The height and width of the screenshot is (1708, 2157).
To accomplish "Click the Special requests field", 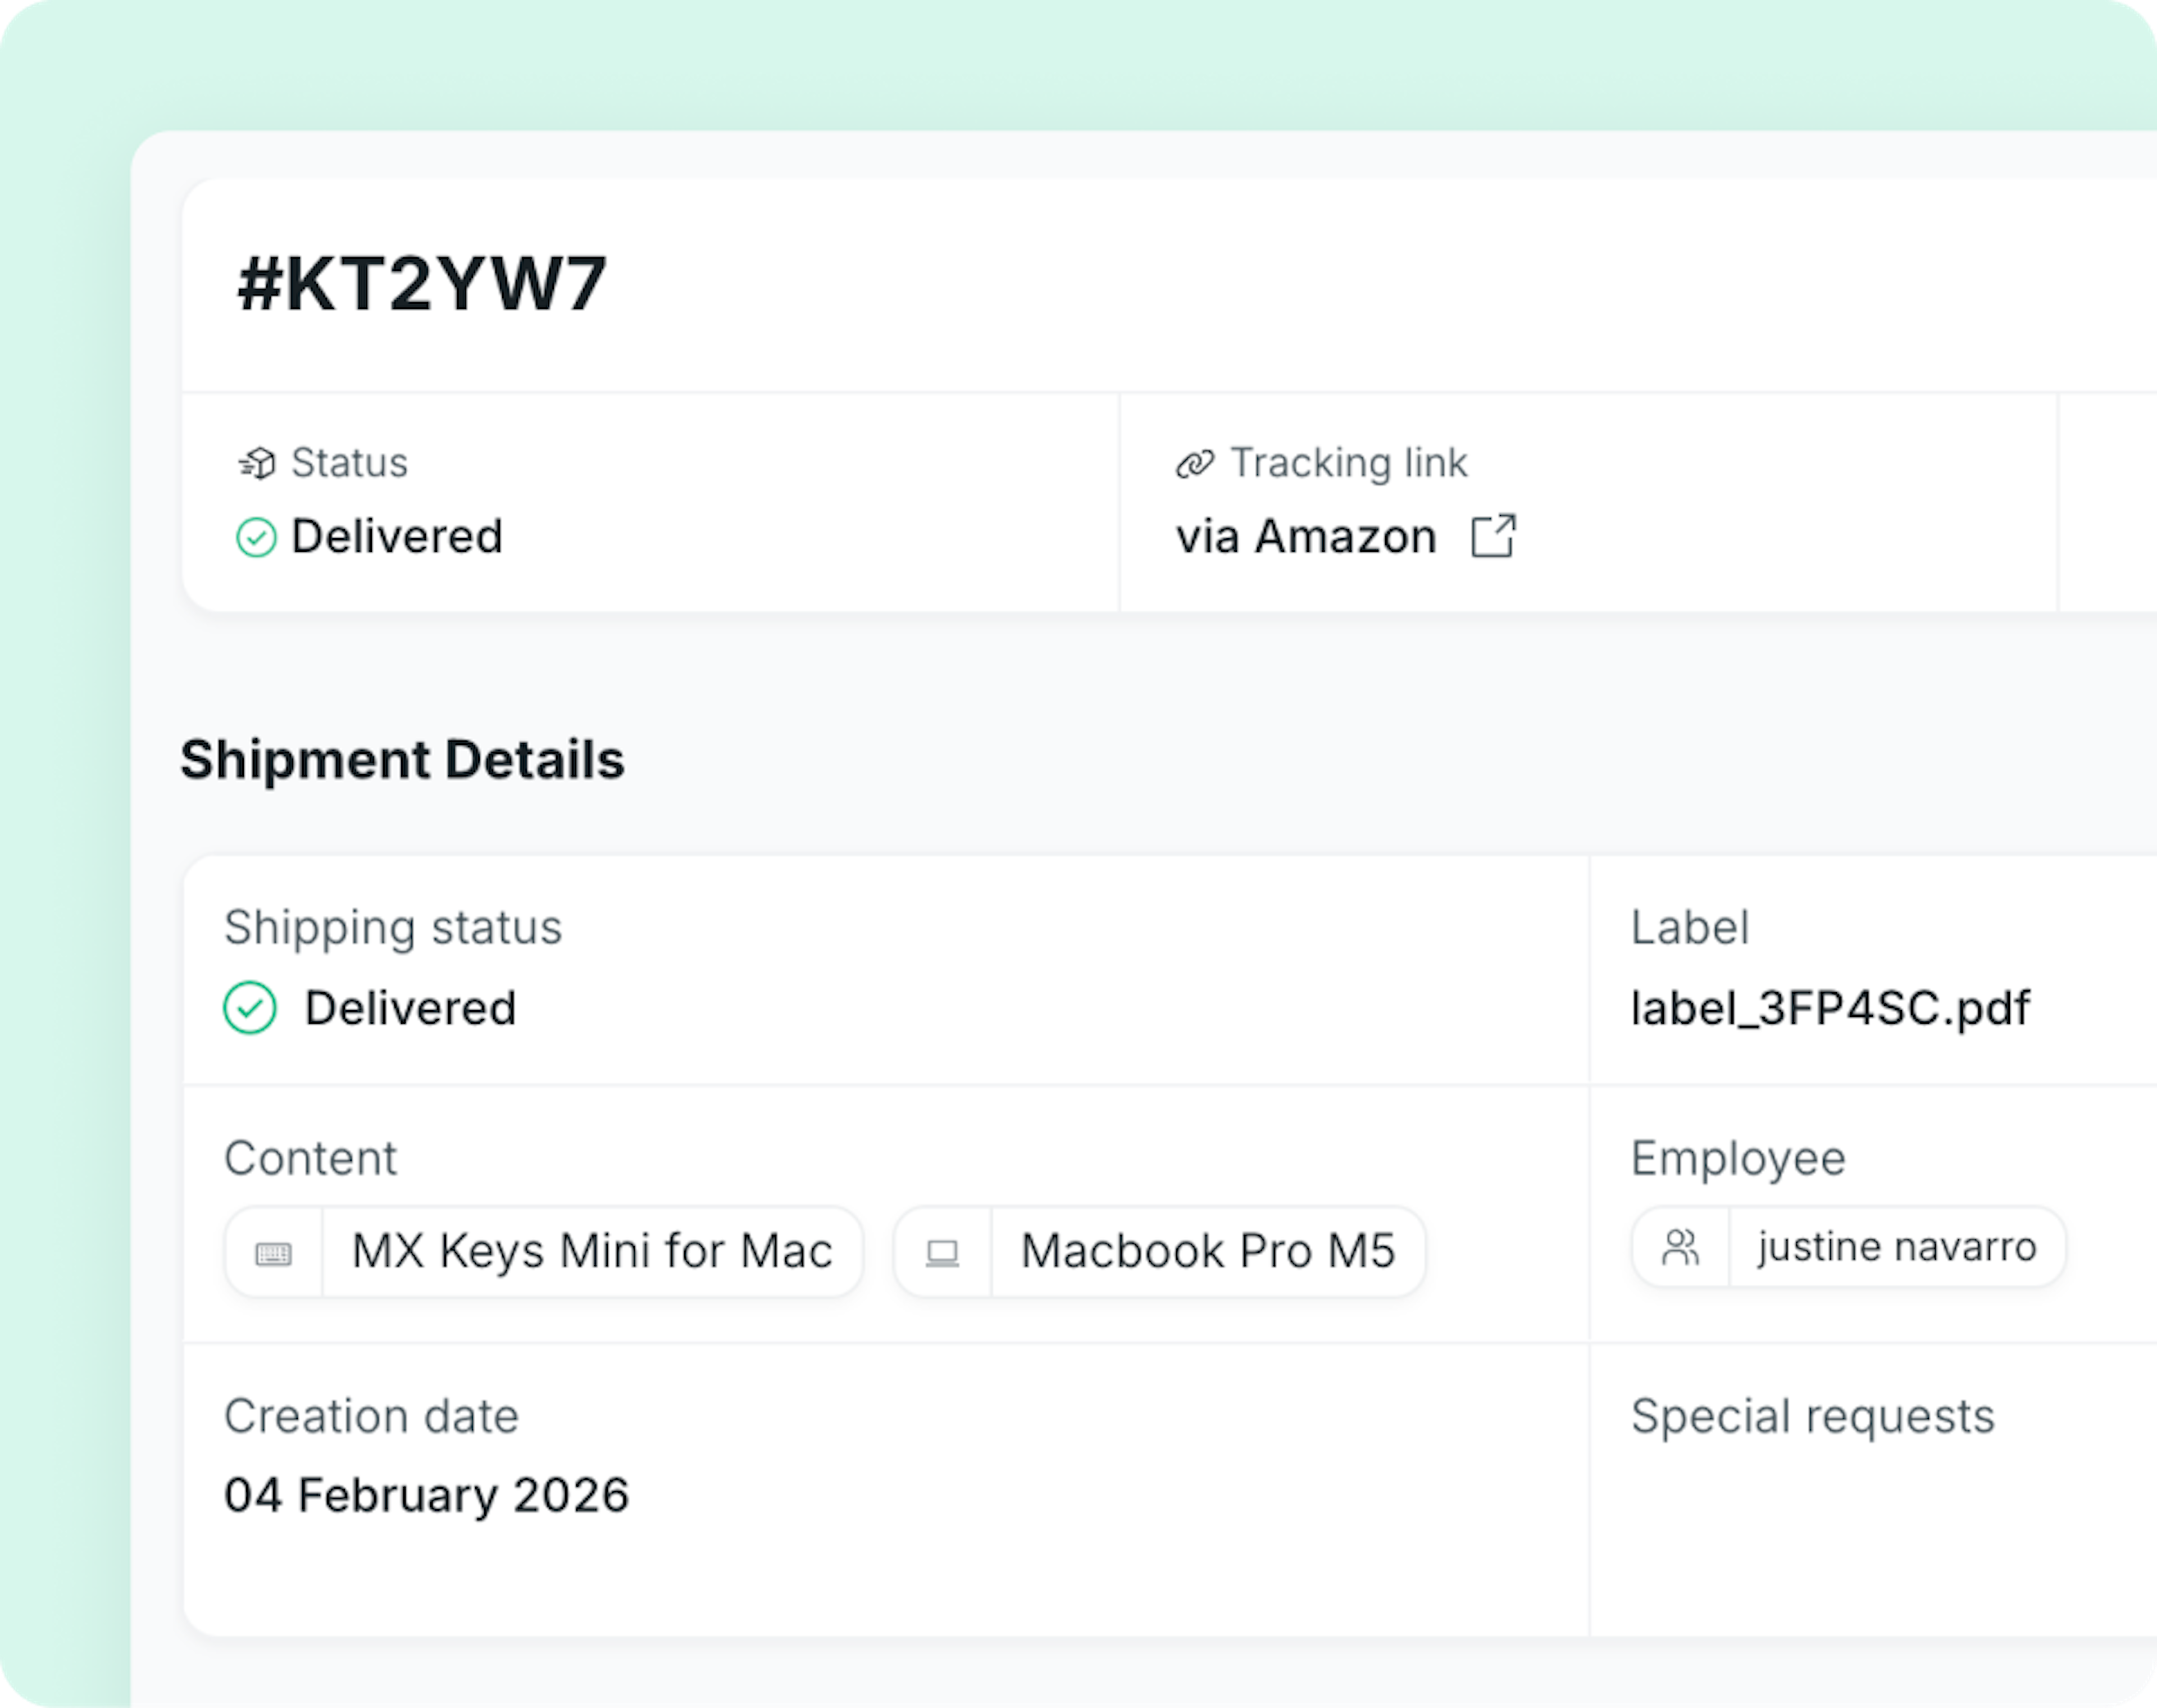I will click(x=1812, y=1416).
